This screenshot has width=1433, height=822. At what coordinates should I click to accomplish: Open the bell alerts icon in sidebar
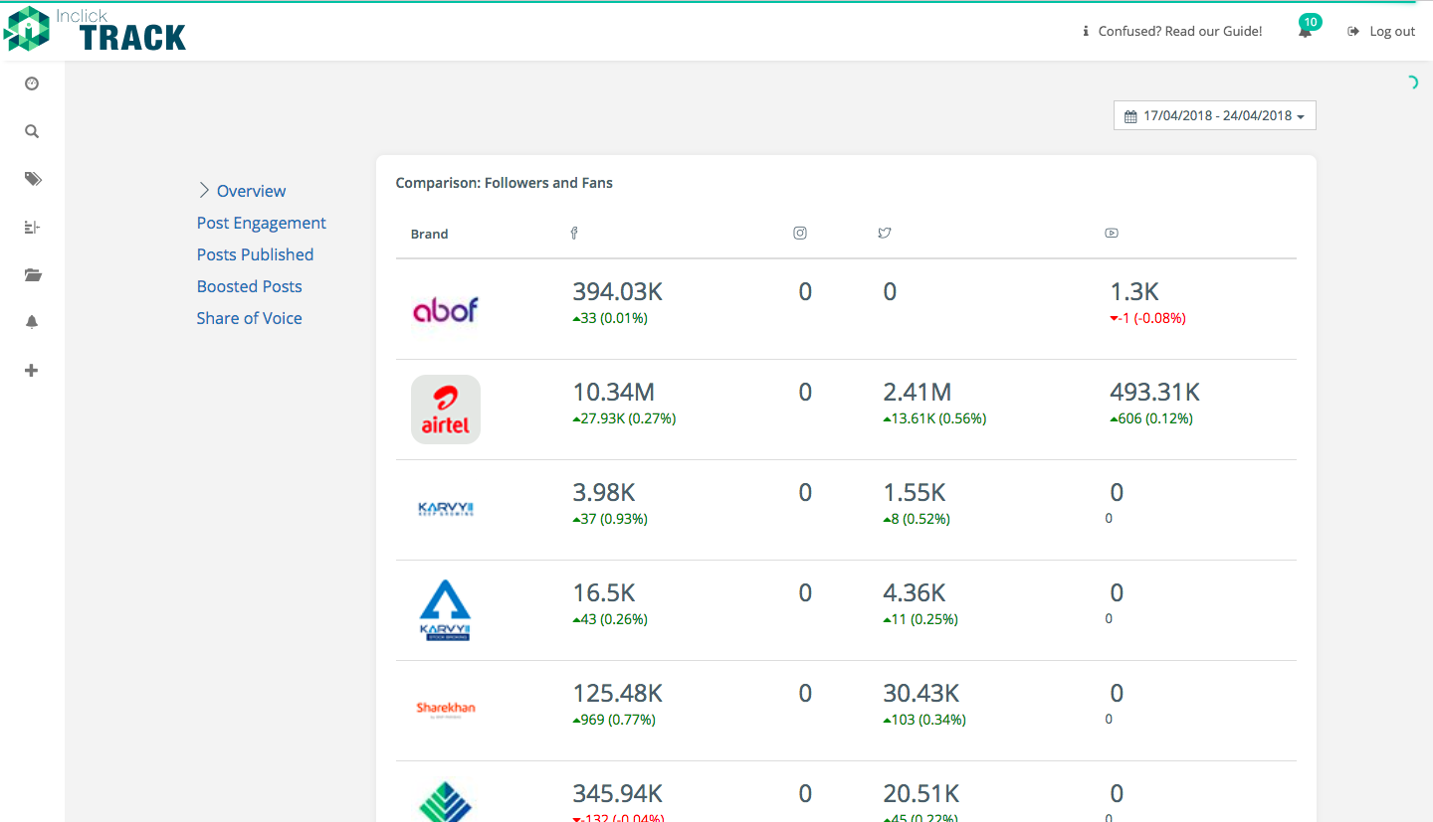(x=32, y=322)
